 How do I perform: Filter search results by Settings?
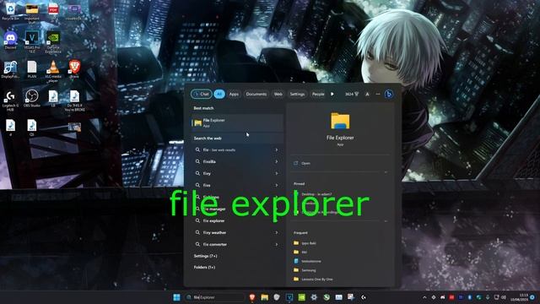click(x=297, y=94)
